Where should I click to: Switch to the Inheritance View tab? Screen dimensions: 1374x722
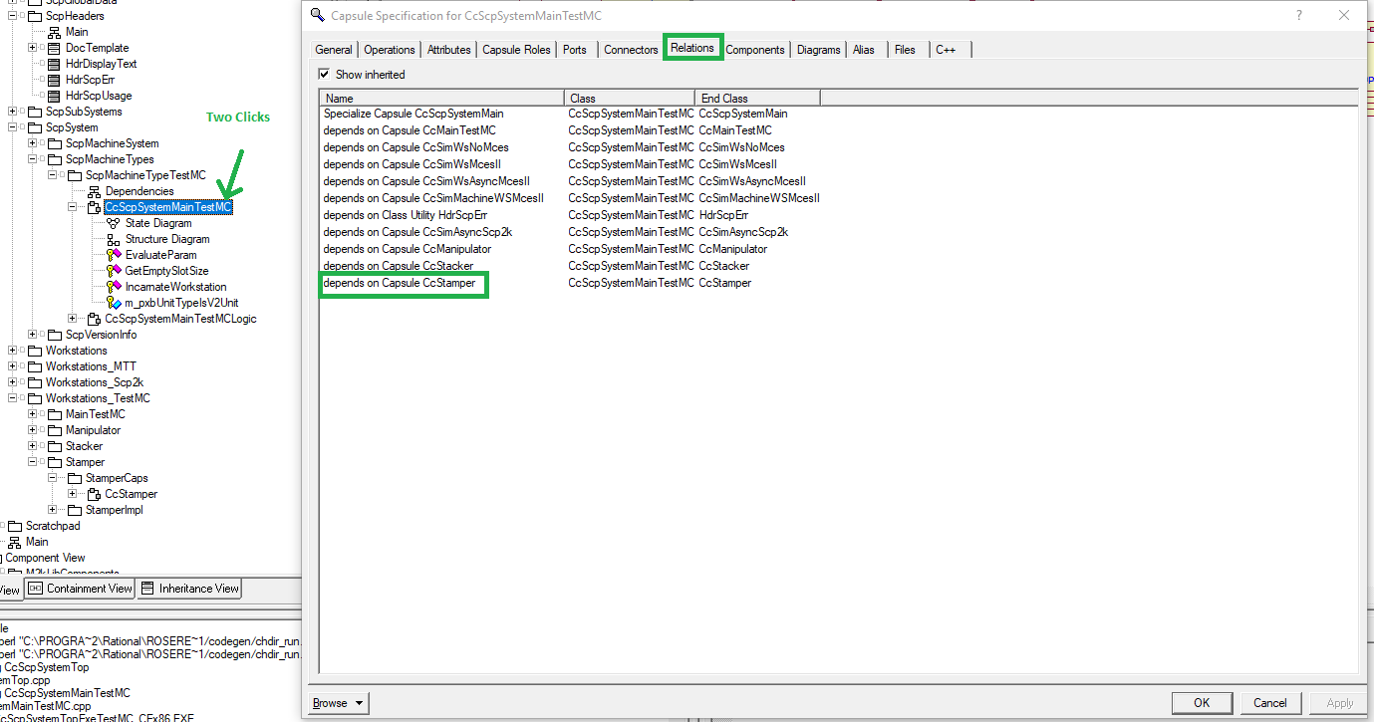tap(189, 588)
